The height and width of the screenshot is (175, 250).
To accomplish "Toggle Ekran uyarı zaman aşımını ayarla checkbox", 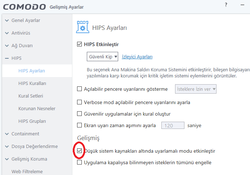I will click(80, 126).
